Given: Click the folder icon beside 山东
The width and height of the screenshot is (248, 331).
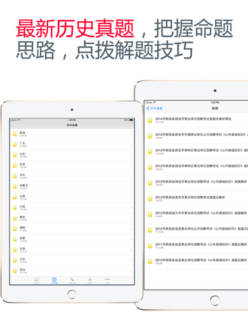Looking at the screenshot, I should [x=15, y=155].
